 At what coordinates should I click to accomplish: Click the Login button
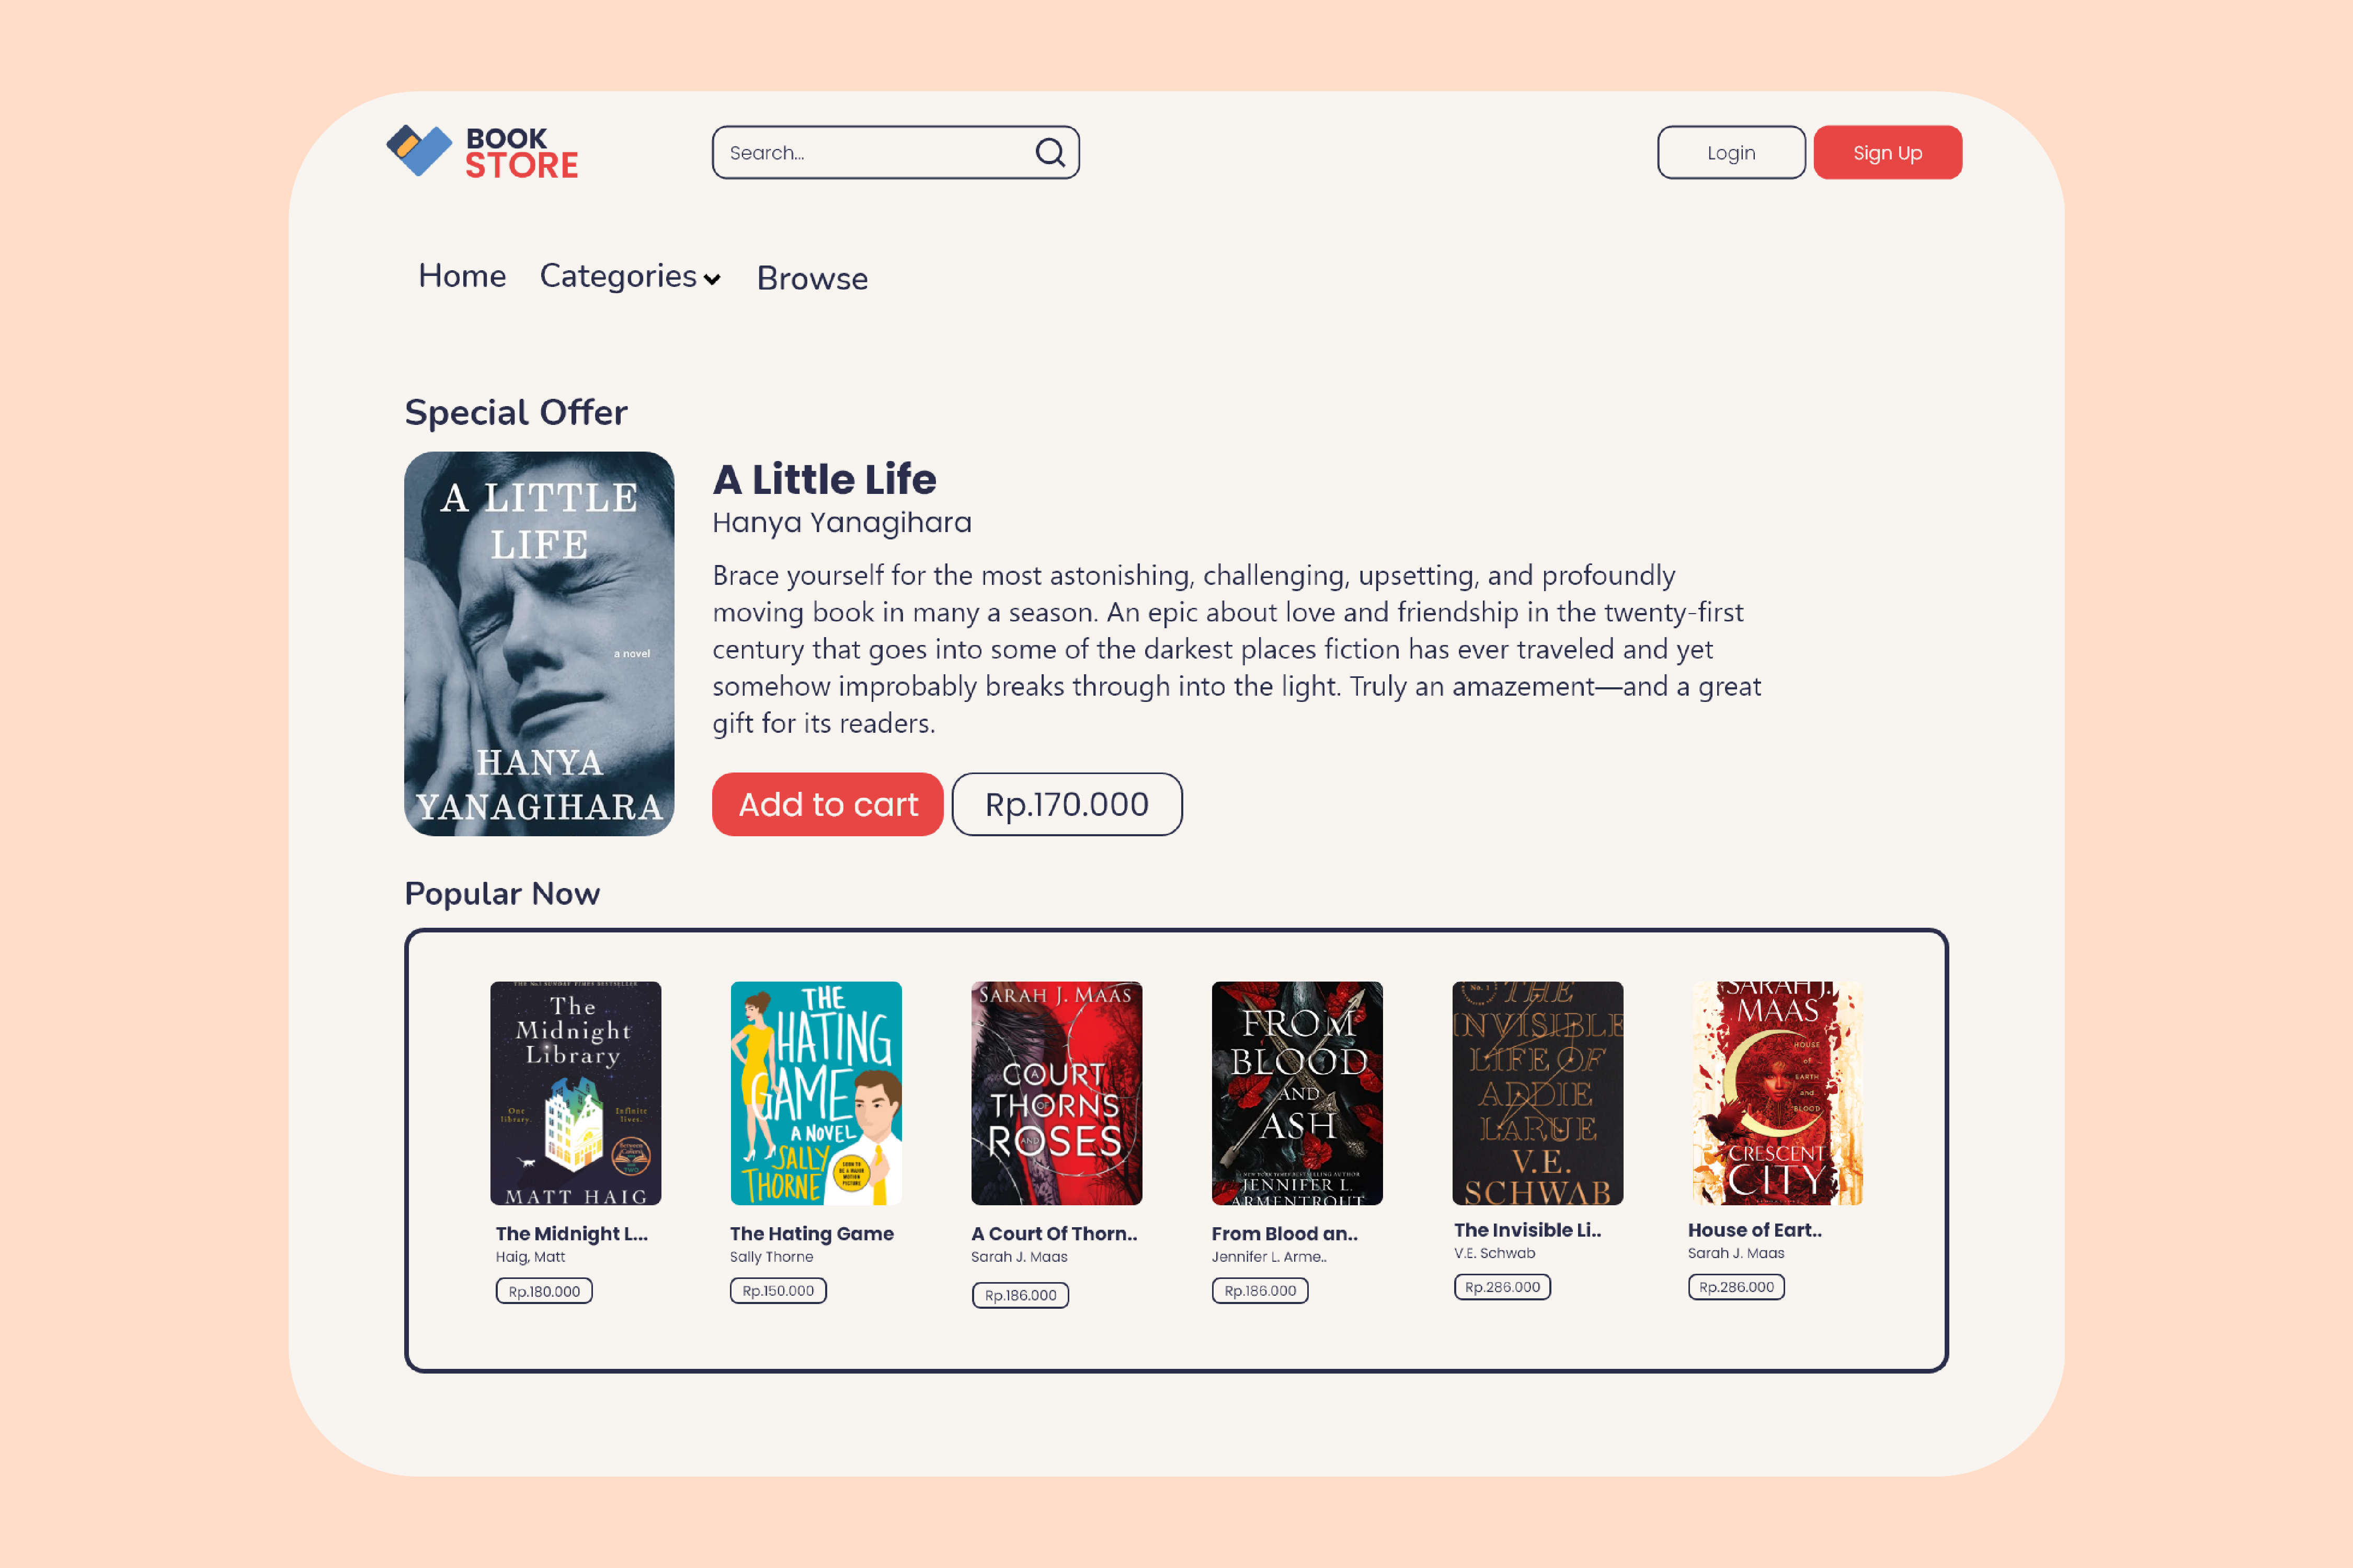(1731, 152)
